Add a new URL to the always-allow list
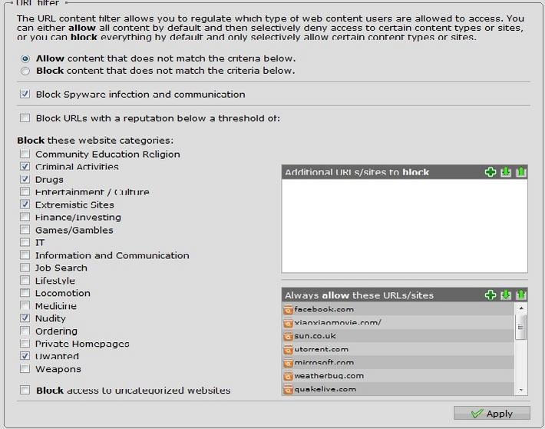The width and height of the screenshot is (545, 429). pos(490,294)
